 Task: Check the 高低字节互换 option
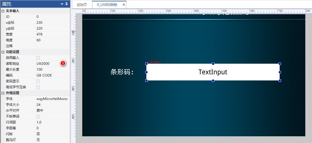38,87
